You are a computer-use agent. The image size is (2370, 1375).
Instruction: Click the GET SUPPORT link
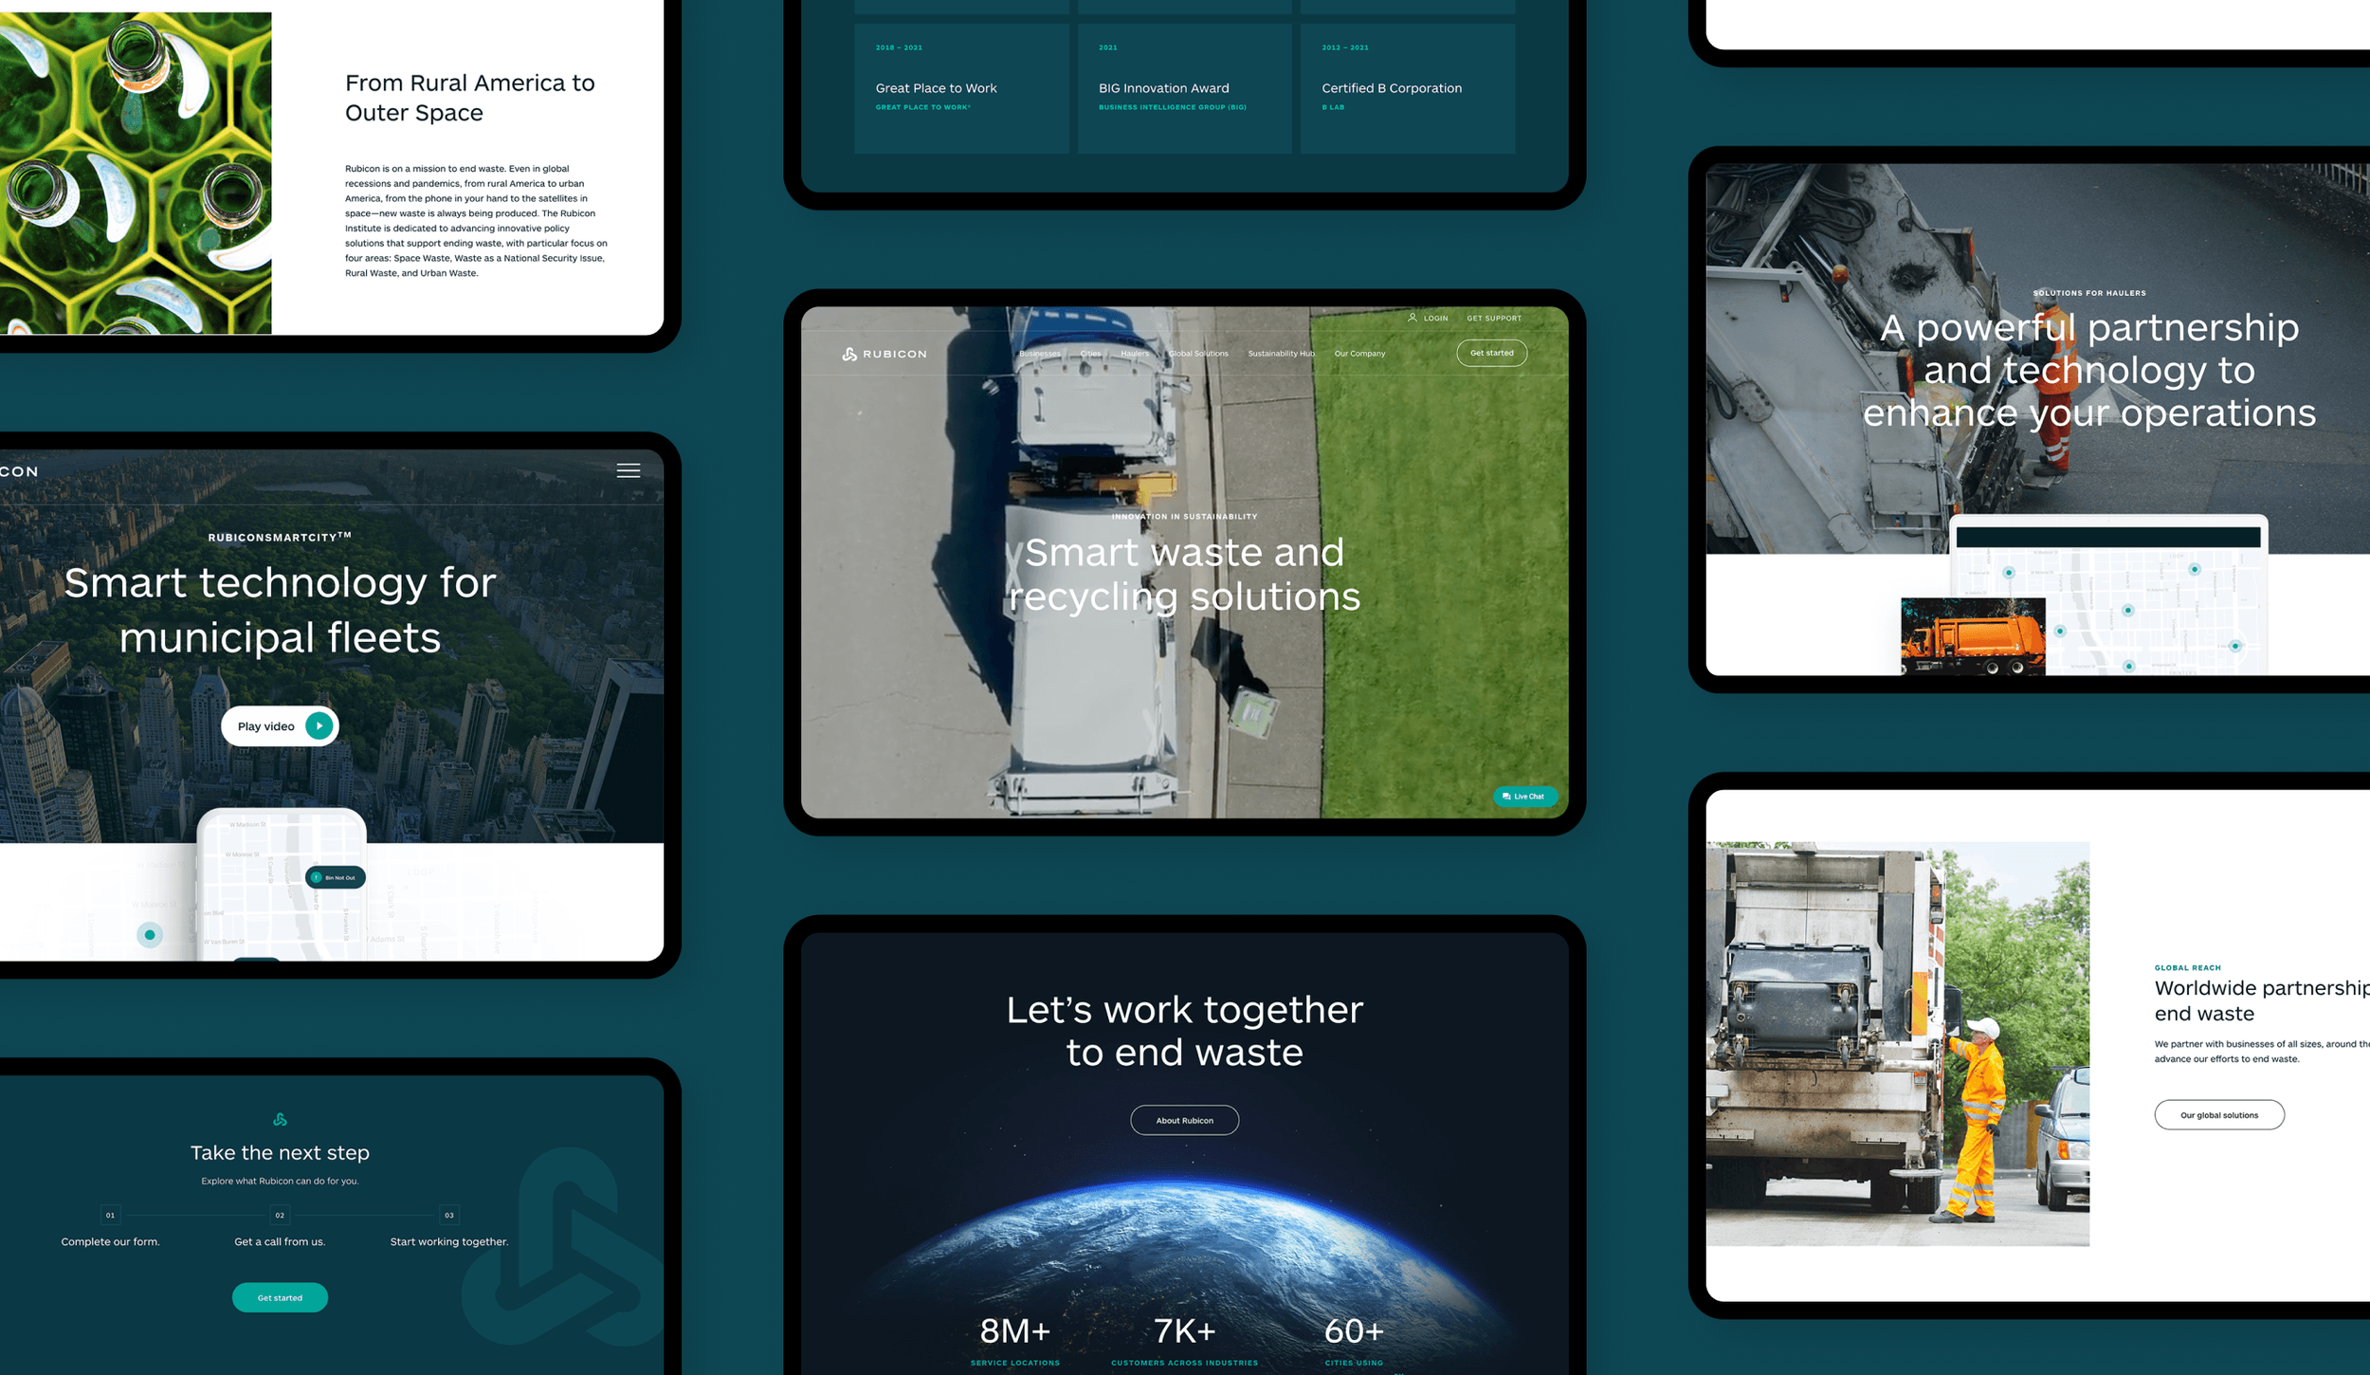tap(1494, 319)
